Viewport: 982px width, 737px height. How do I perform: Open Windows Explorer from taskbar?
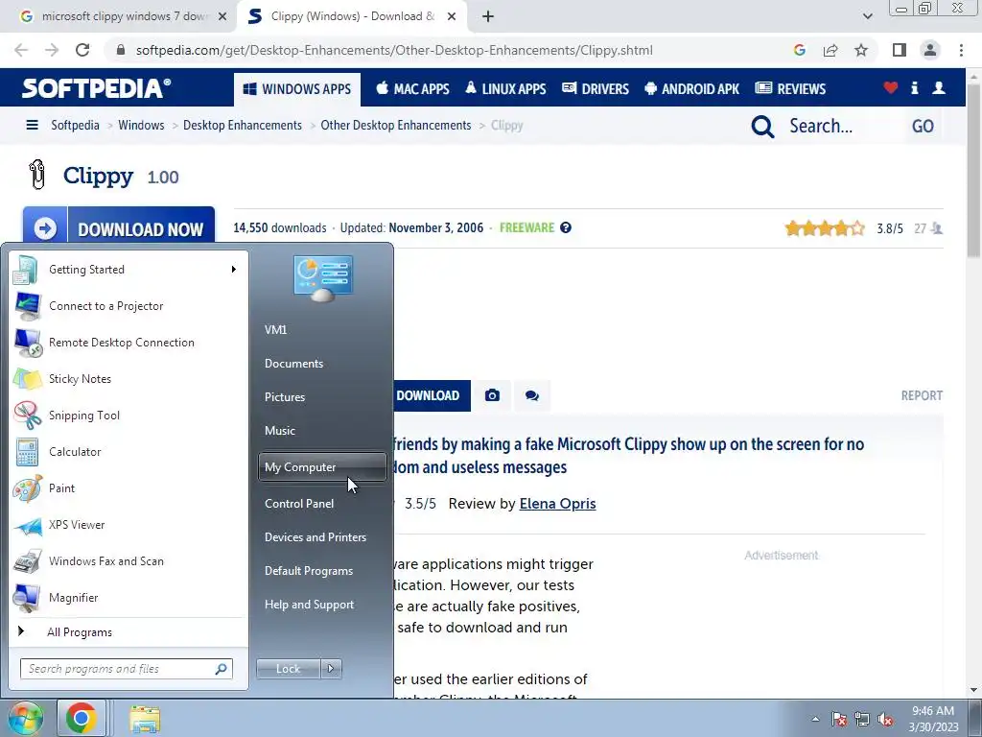coord(146,720)
